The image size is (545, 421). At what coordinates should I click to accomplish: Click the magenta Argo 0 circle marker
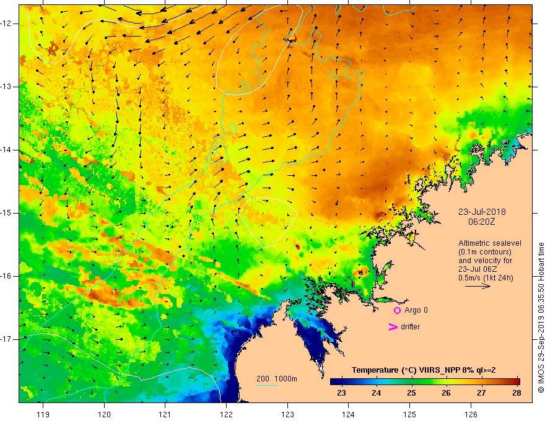(397, 310)
